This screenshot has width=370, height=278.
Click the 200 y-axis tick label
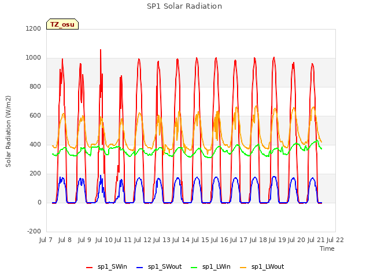coord(35,174)
